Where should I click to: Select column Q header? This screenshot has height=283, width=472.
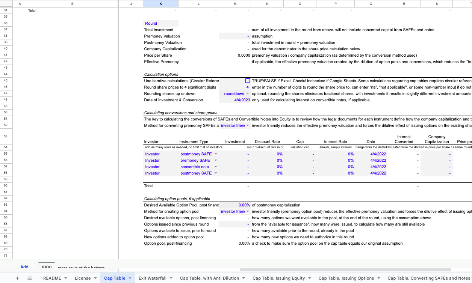[371, 3]
